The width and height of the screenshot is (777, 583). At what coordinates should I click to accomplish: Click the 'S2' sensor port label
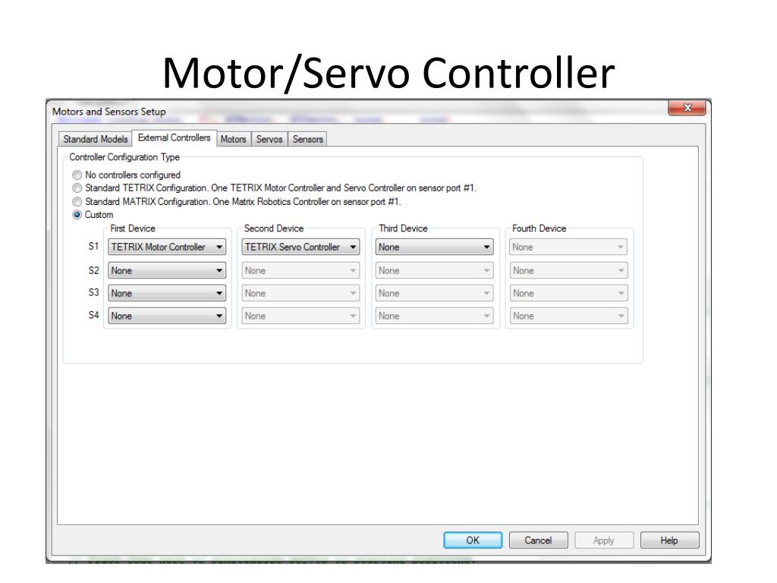point(93,270)
